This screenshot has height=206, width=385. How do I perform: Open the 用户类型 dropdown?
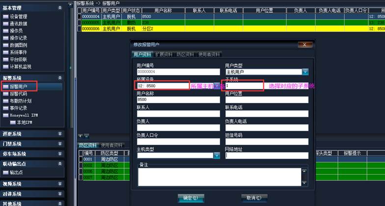pyautogui.click(x=305, y=72)
